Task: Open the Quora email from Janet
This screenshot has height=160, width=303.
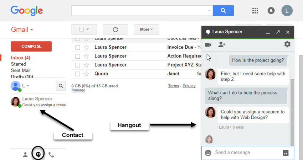Action: pyautogui.click(x=136, y=74)
